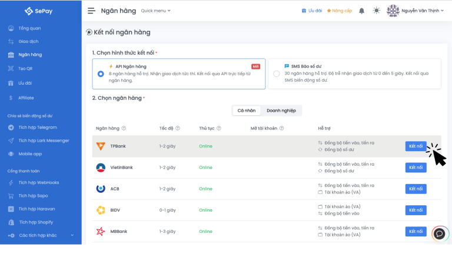Screen dimensions: 452x254
Task: Open the chat support bubble
Action: (439, 234)
